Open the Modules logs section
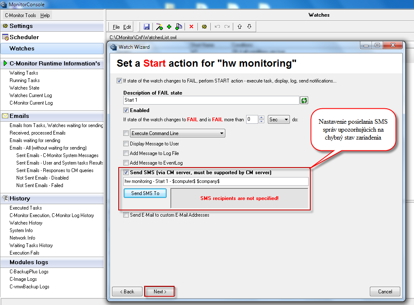This screenshot has height=305, width=414. point(52,262)
